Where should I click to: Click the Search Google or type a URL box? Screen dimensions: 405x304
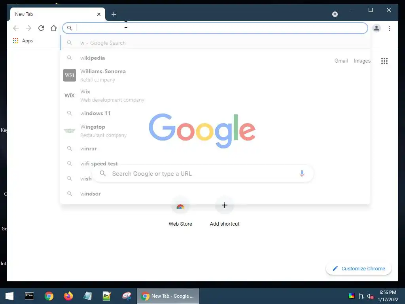pos(203,173)
